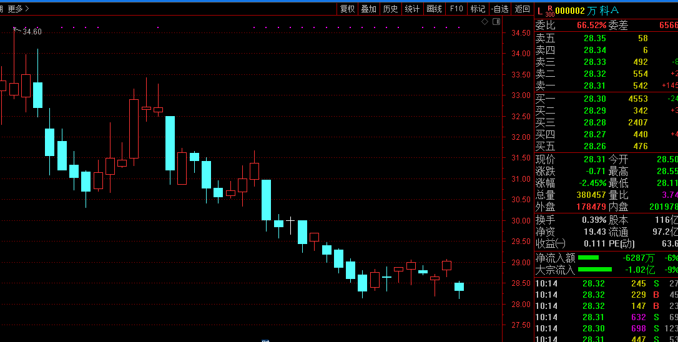Select the tick row with volume 147
Image resolution: width=678 pixels, height=342 pixels.
[x=606, y=306]
